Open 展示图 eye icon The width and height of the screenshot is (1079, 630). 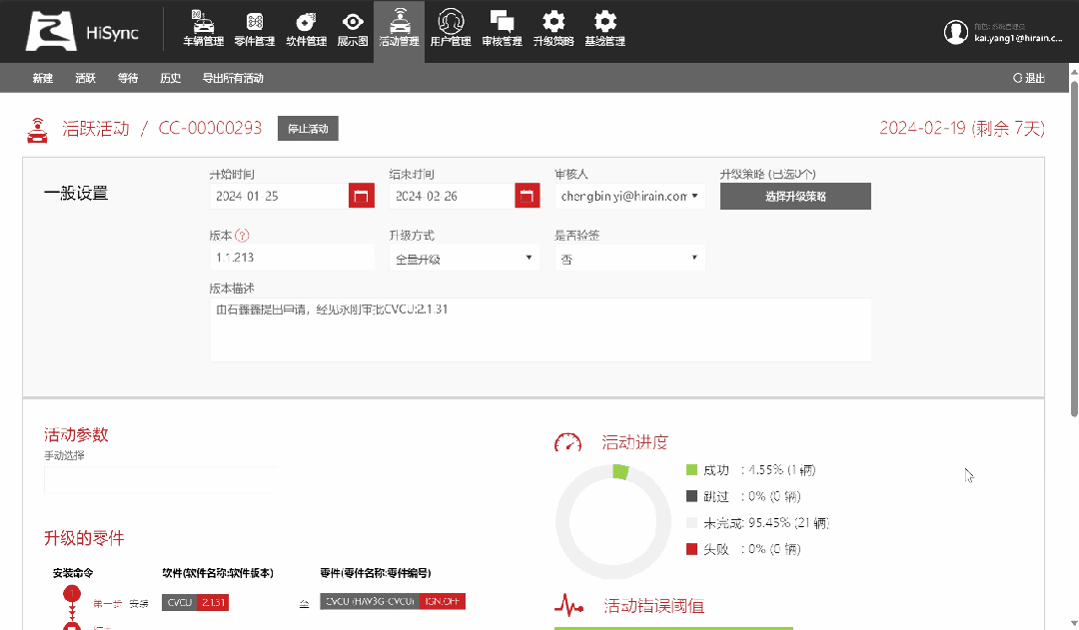point(353,29)
